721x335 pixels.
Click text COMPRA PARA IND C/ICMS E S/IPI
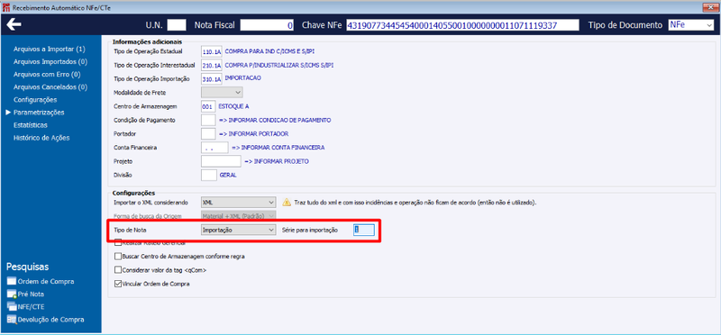pos(269,51)
